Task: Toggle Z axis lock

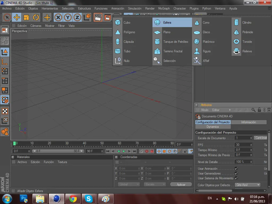Action: (77, 17)
